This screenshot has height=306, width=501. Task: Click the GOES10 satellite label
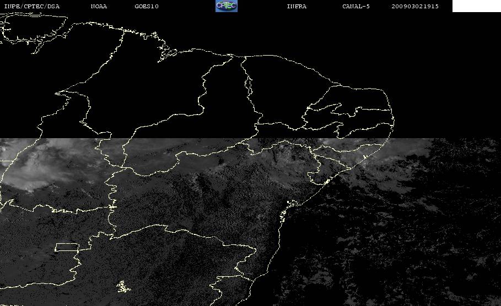tap(147, 7)
